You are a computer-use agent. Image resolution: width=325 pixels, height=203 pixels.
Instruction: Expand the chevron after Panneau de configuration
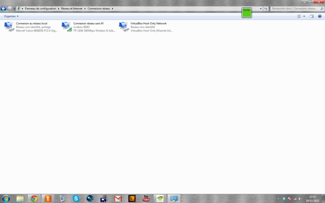coord(58,9)
